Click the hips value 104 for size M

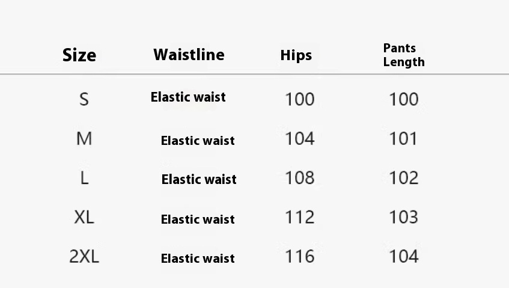[299, 139]
